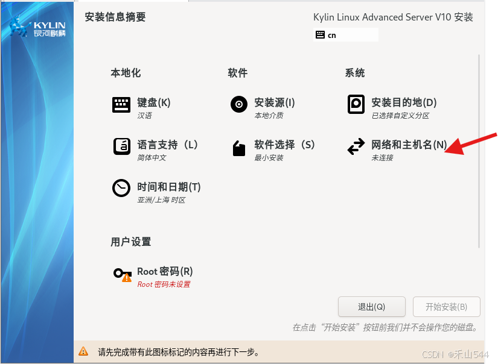This screenshot has height=364, width=498.
Task: Click the bottom warning message 请先完成带有此图标标记的内容
Action: pyautogui.click(x=179, y=352)
